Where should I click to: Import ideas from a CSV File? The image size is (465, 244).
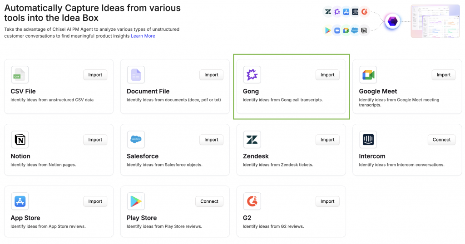tap(95, 75)
